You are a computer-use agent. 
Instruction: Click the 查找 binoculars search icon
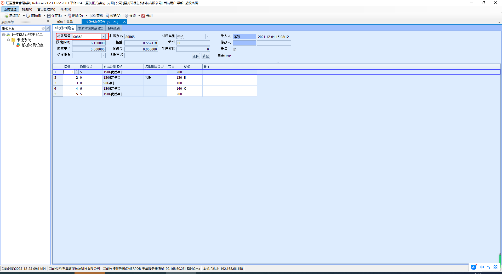(x=93, y=16)
